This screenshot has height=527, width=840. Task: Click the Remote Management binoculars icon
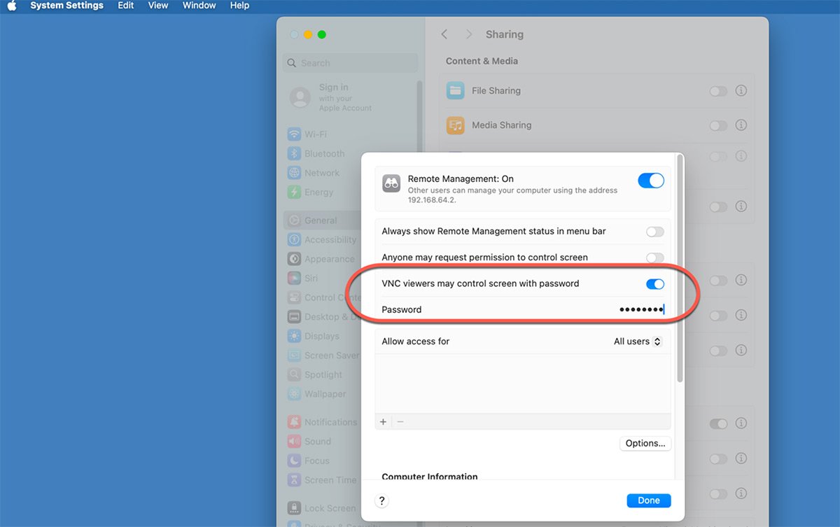point(391,183)
